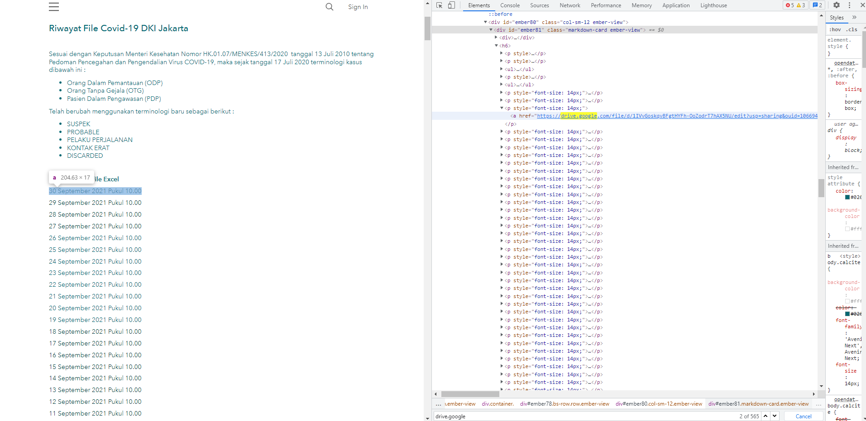The width and height of the screenshot is (866, 421).
Task: Open the DevTools more options menu
Action: pyautogui.click(x=849, y=5)
